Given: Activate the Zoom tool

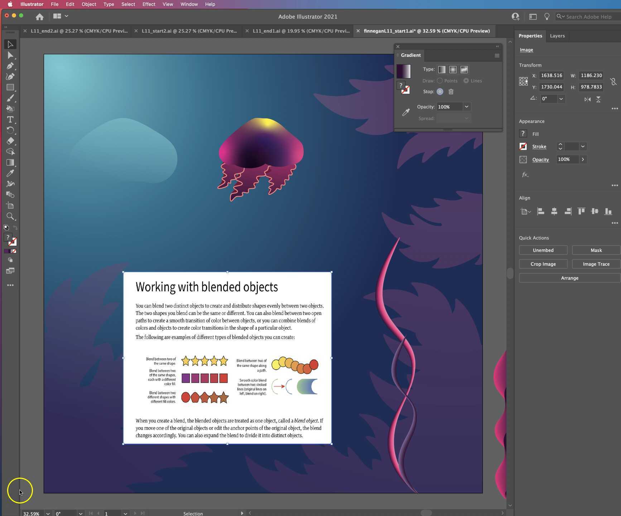Looking at the screenshot, I should pos(10,216).
